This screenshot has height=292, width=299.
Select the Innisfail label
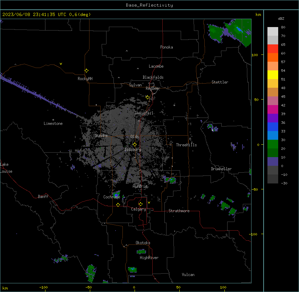[144, 113]
